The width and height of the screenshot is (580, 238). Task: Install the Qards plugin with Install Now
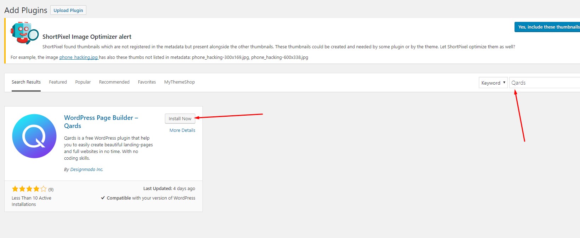180,118
